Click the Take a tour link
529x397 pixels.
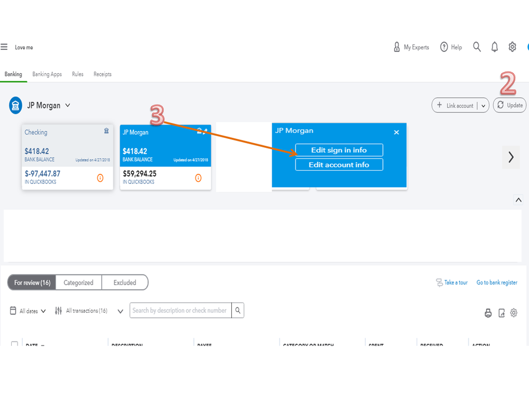point(452,283)
